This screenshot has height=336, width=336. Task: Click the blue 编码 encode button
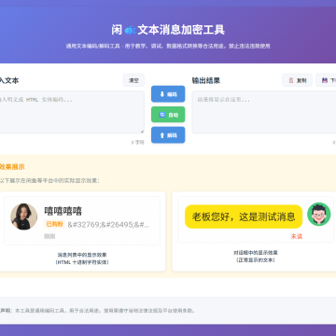(x=168, y=94)
